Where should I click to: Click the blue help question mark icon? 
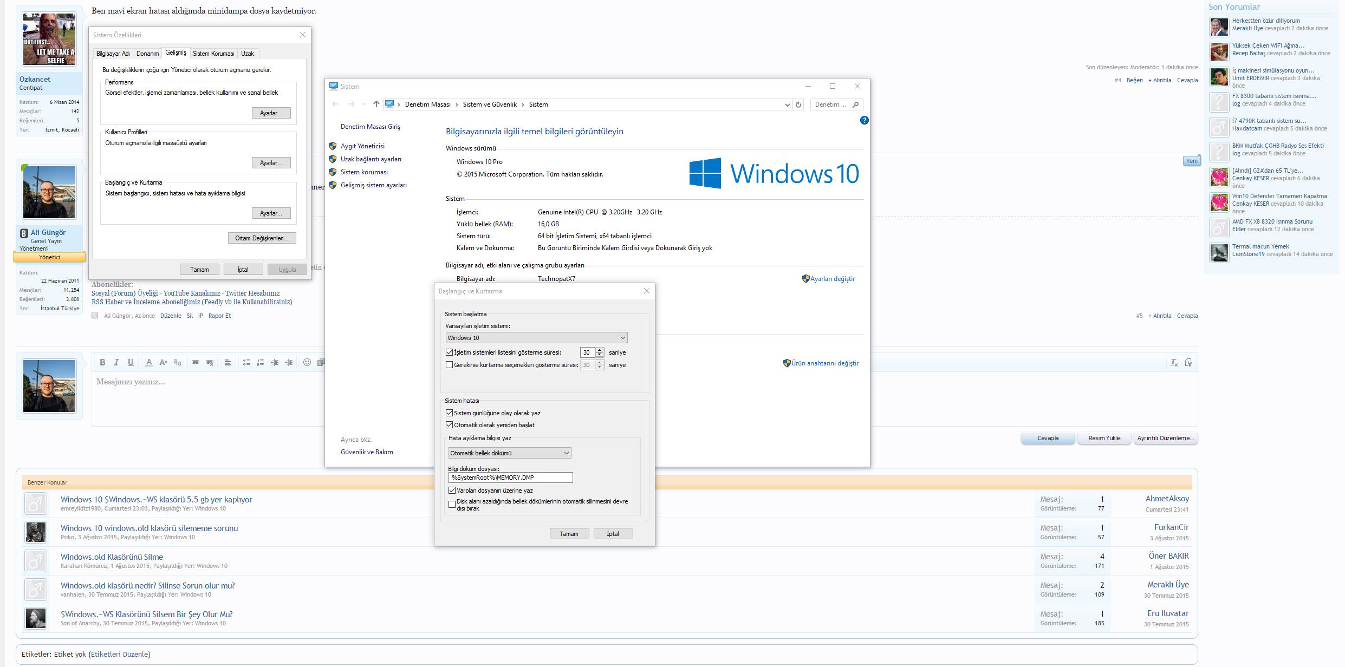coord(864,120)
